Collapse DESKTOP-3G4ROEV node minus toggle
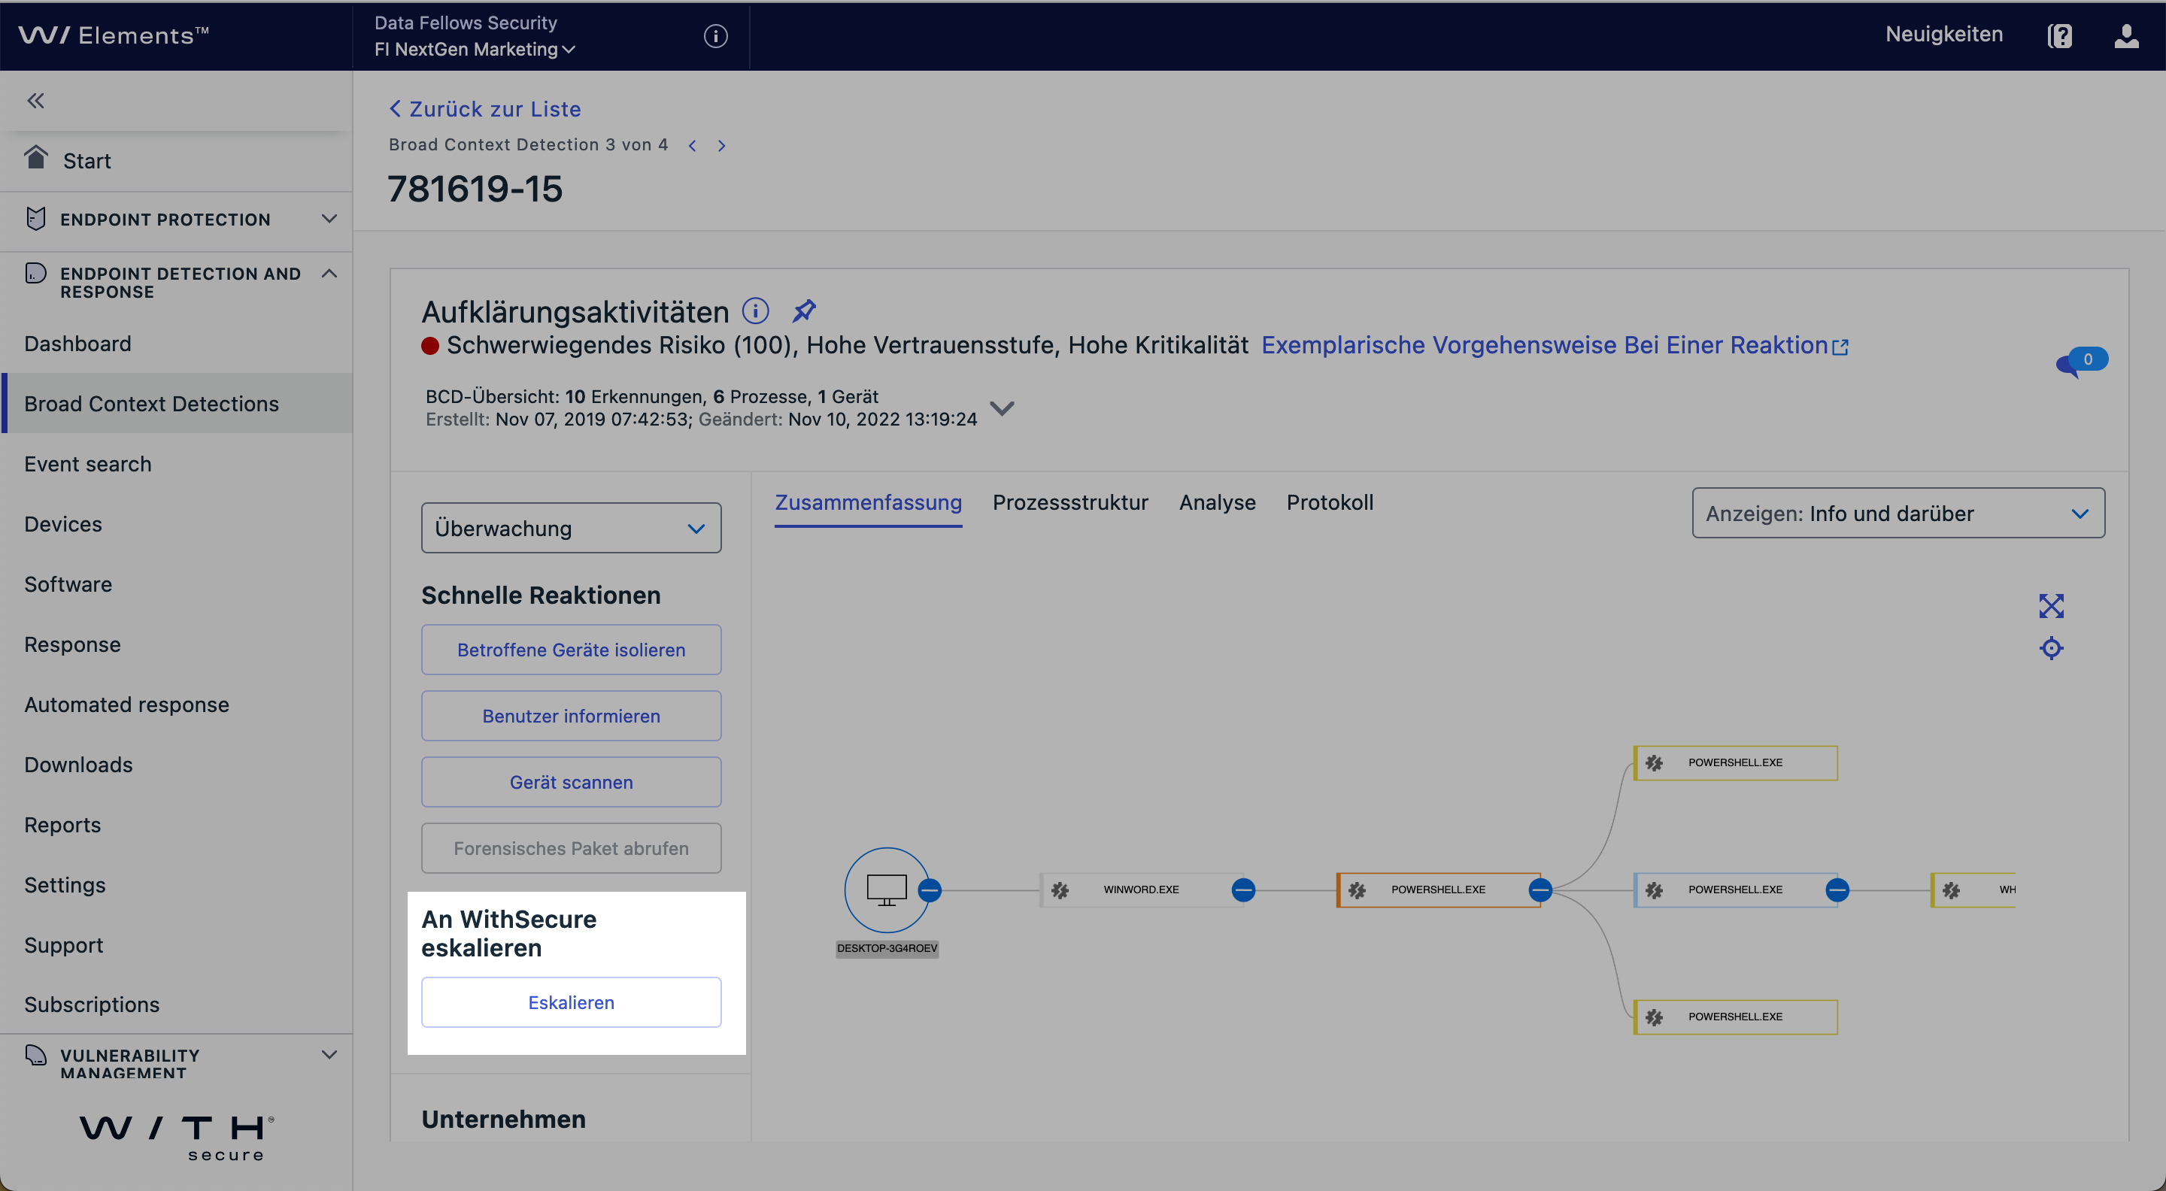This screenshot has height=1191, width=2166. tap(929, 889)
